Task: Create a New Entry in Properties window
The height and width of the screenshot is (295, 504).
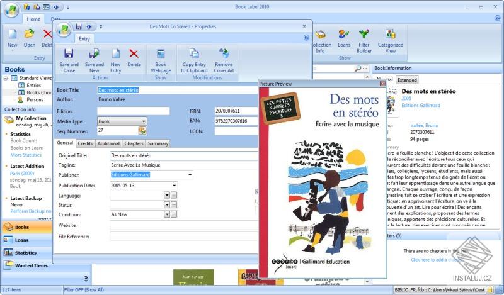Action: point(115,60)
